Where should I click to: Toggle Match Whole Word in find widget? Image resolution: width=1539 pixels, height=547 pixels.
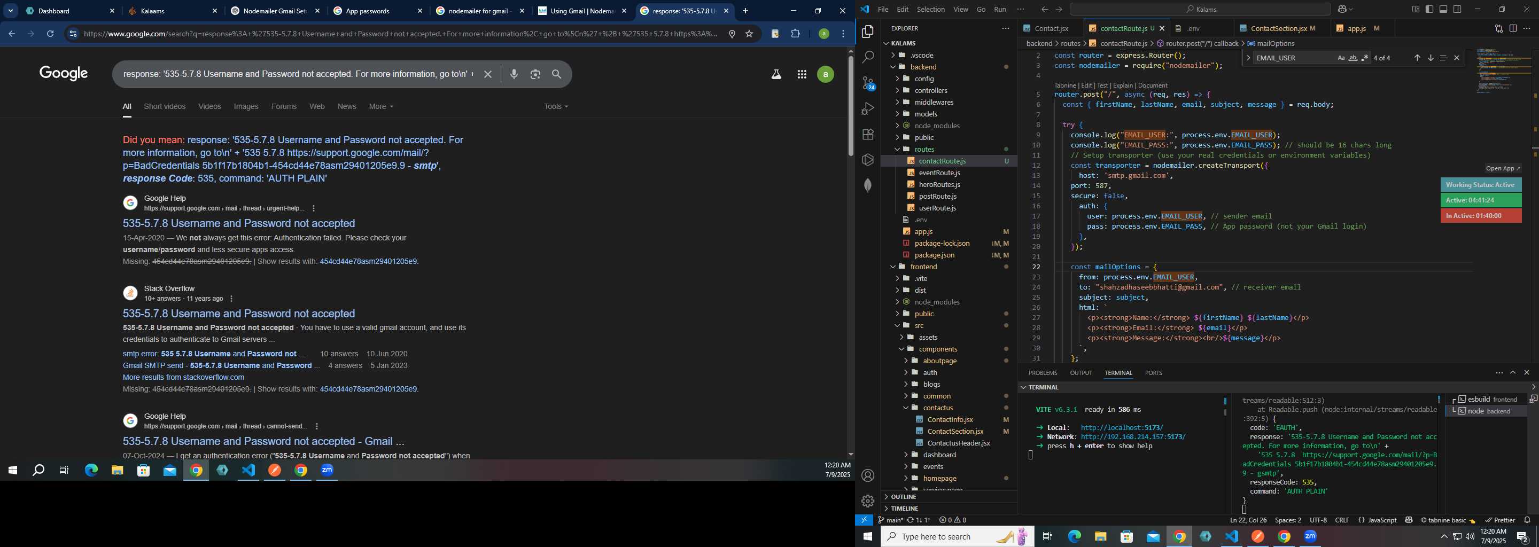click(x=1353, y=58)
